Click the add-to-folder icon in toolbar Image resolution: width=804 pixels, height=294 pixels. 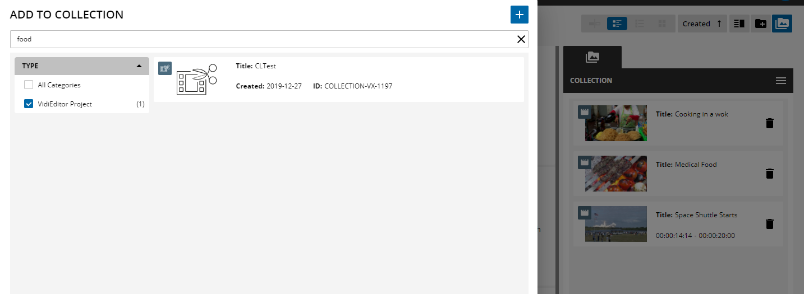(760, 24)
